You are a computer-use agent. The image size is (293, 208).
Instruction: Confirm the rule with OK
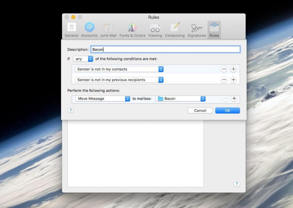pyautogui.click(x=227, y=110)
